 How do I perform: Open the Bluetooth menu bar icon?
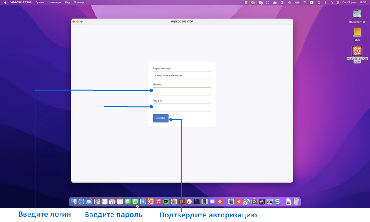(326, 2)
